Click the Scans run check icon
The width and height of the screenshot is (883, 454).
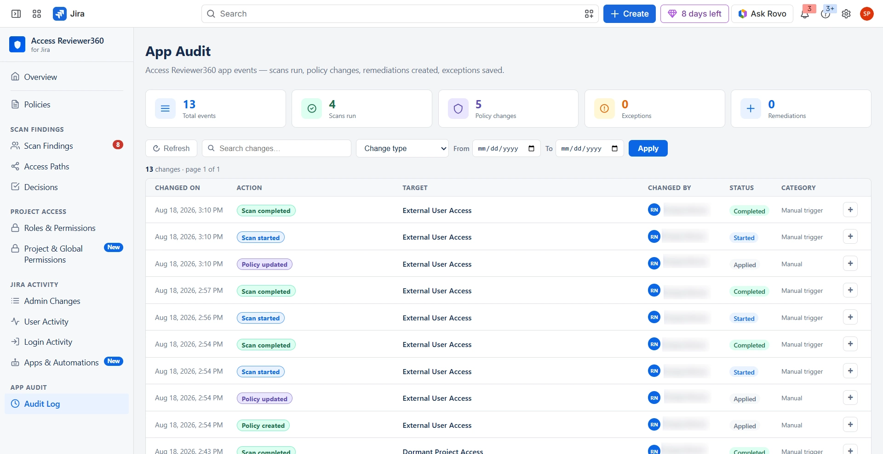pyautogui.click(x=311, y=109)
